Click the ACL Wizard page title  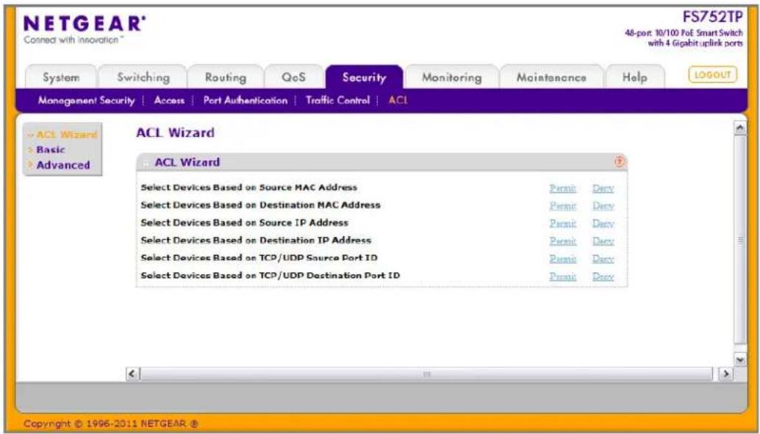[x=175, y=132]
